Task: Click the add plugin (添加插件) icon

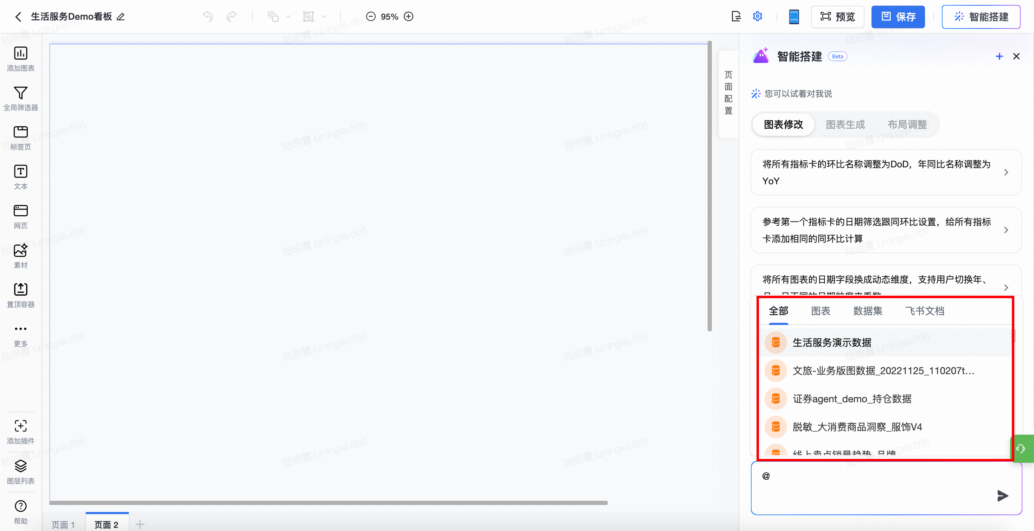Action: pos(20,426)
